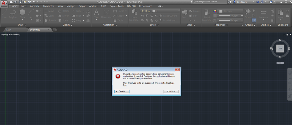Click the Open file icon in quick access toolbar

tap(16, 2)
